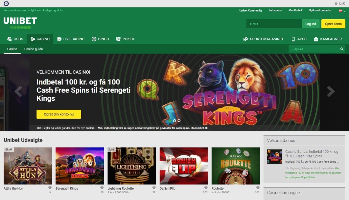Open the Serengeti Kings game thumbnail

tap(80, 166)
